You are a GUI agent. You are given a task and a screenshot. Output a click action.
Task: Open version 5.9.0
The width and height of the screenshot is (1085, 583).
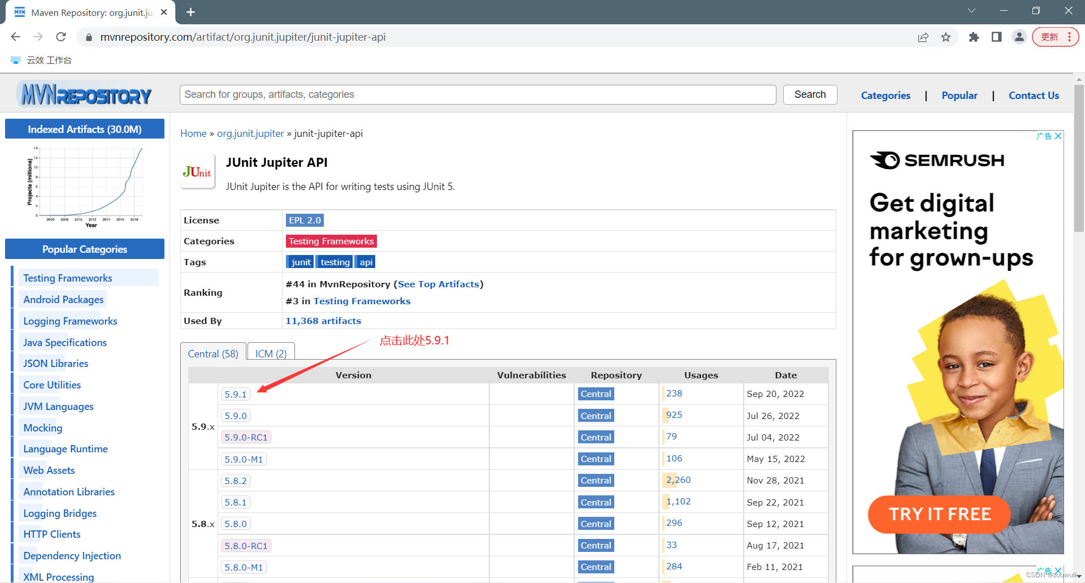tap(236, 416)
